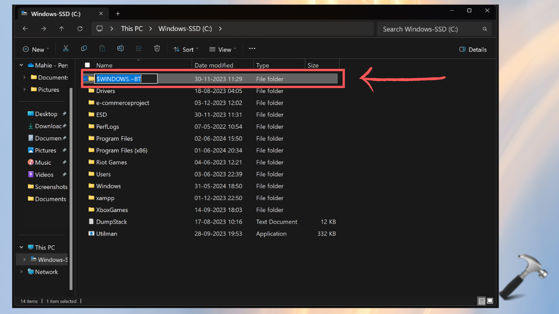Click the Utilman application file icon
Image resolution: width=559 pixels, height=314 pixels.
(x=91, y=234)
